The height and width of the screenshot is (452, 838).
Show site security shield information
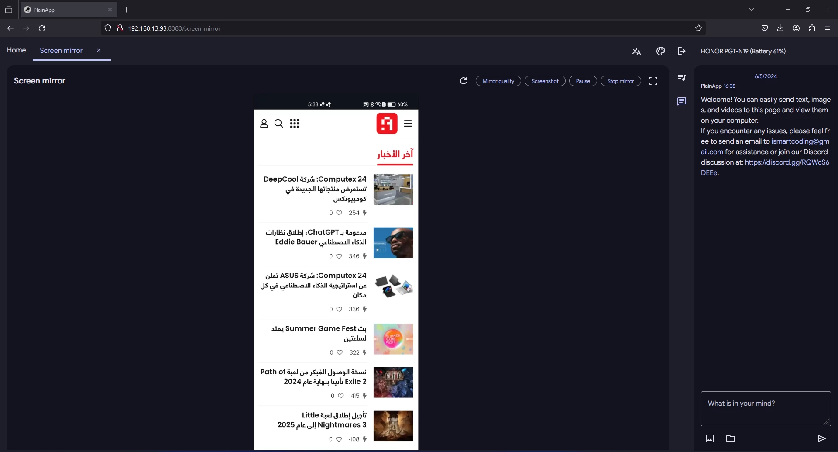click(x=108, y=28)
